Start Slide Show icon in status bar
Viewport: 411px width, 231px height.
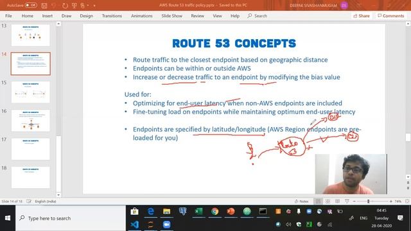coord(347,201)
